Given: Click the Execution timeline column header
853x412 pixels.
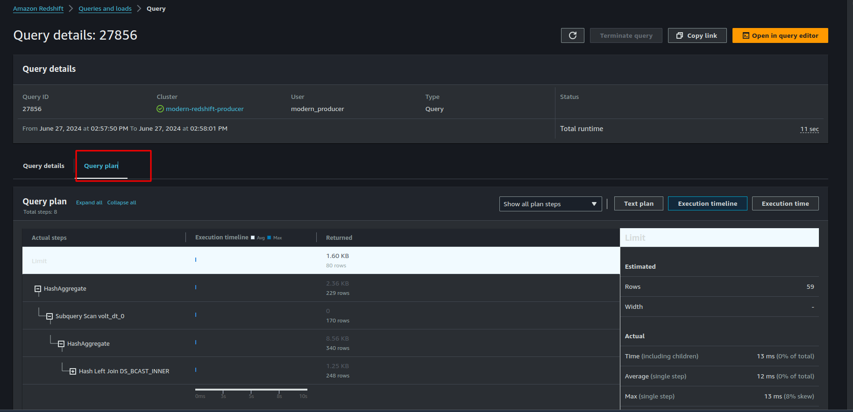Looking at the screenshot, I should [x=222, y=237].
